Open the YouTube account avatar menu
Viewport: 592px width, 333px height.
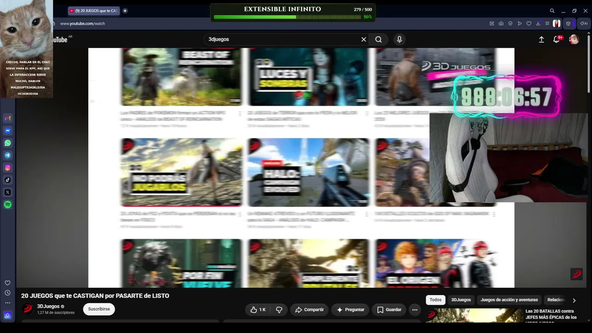point(574,39)
